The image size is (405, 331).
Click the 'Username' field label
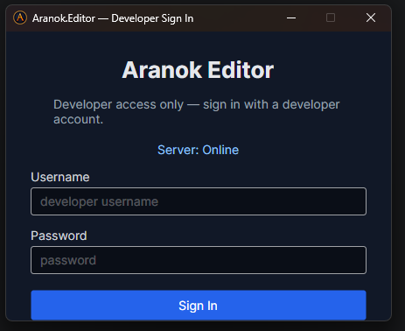coord(60,177)
